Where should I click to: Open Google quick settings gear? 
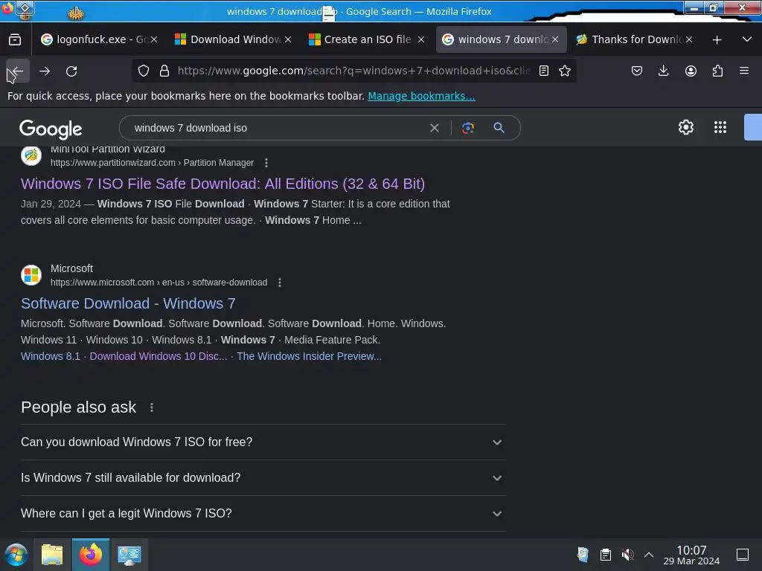click(x=685, y=127)
